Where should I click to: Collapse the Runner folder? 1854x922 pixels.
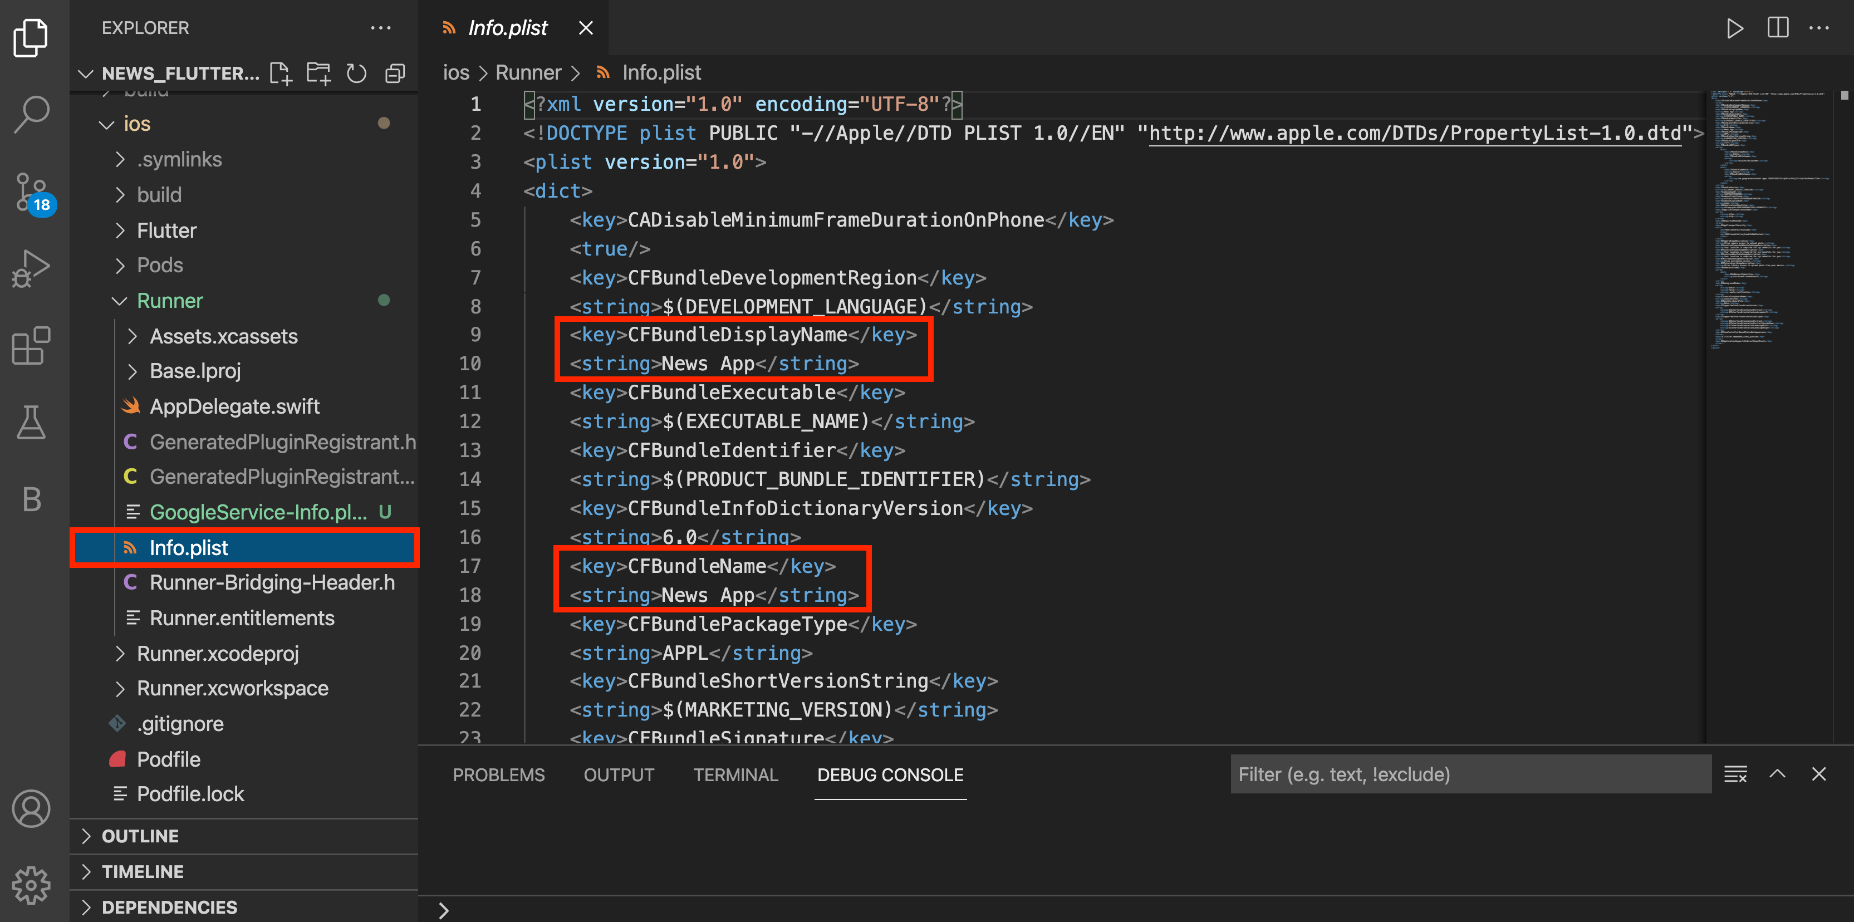tap(170, 301)
